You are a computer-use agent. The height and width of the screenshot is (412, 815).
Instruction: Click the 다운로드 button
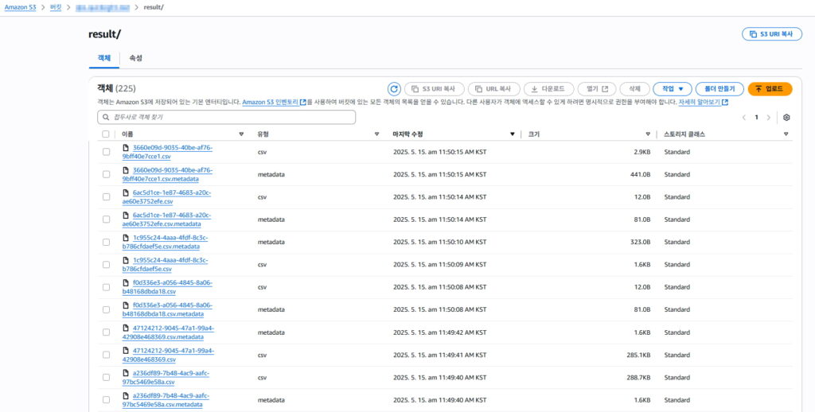tap(548, 89)
